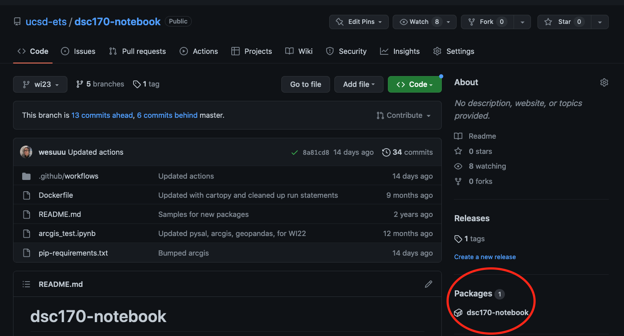Click the dsc170-notebook package icon
This screenshot has height=336, width=624.
[x=458, y=313]
